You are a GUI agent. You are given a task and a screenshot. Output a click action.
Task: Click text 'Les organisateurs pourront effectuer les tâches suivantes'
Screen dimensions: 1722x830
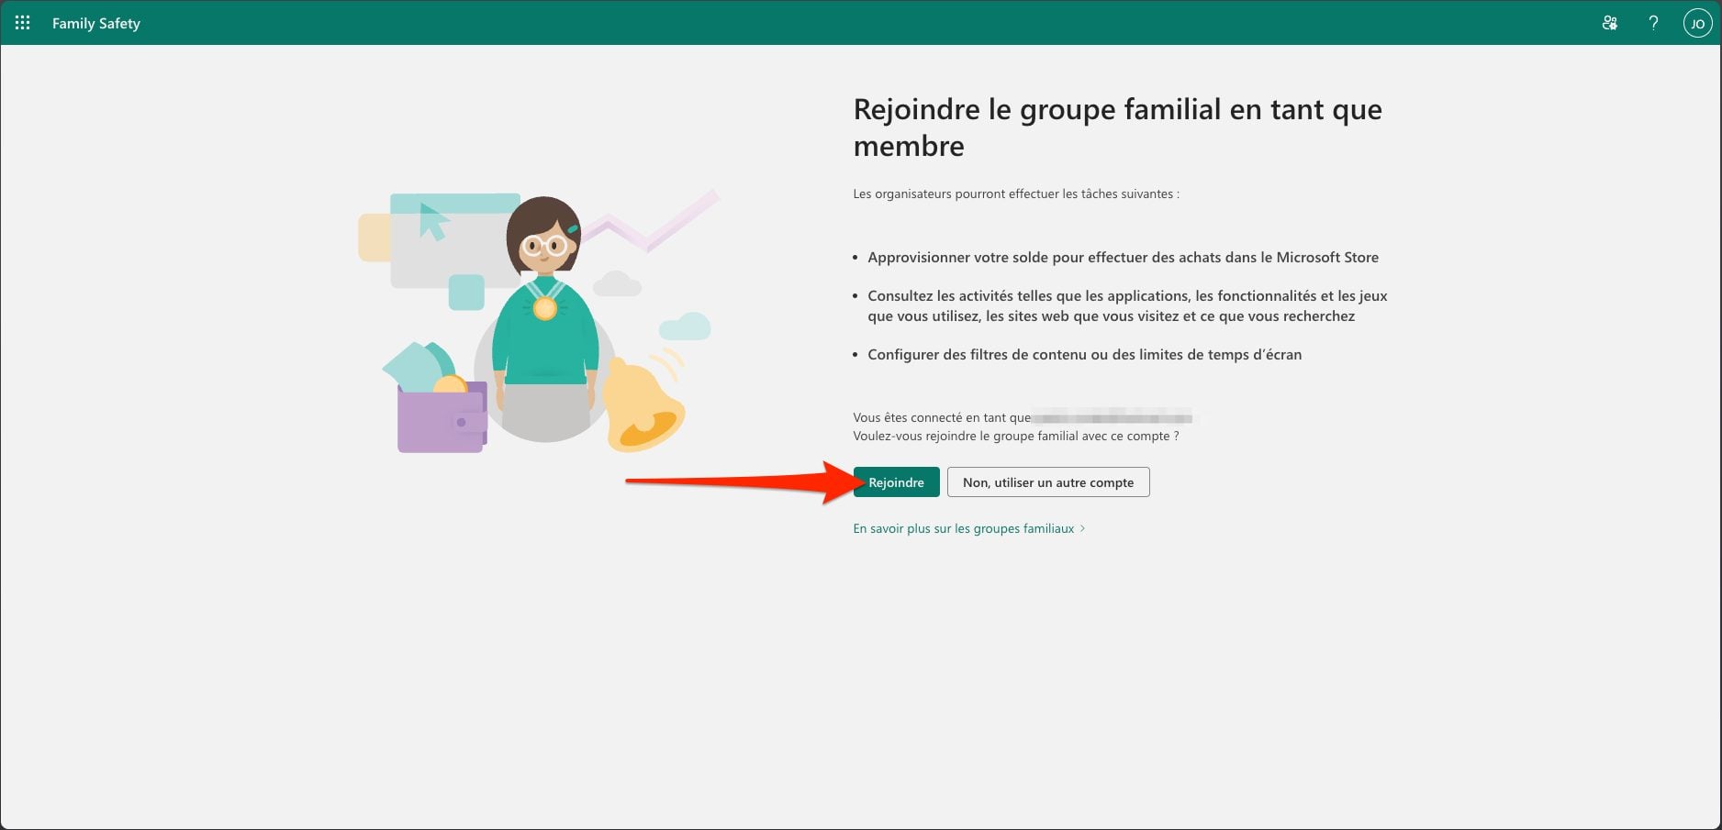(x=1016, y=194)
